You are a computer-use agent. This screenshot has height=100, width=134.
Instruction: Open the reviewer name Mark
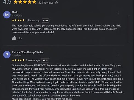click(15, 12)
